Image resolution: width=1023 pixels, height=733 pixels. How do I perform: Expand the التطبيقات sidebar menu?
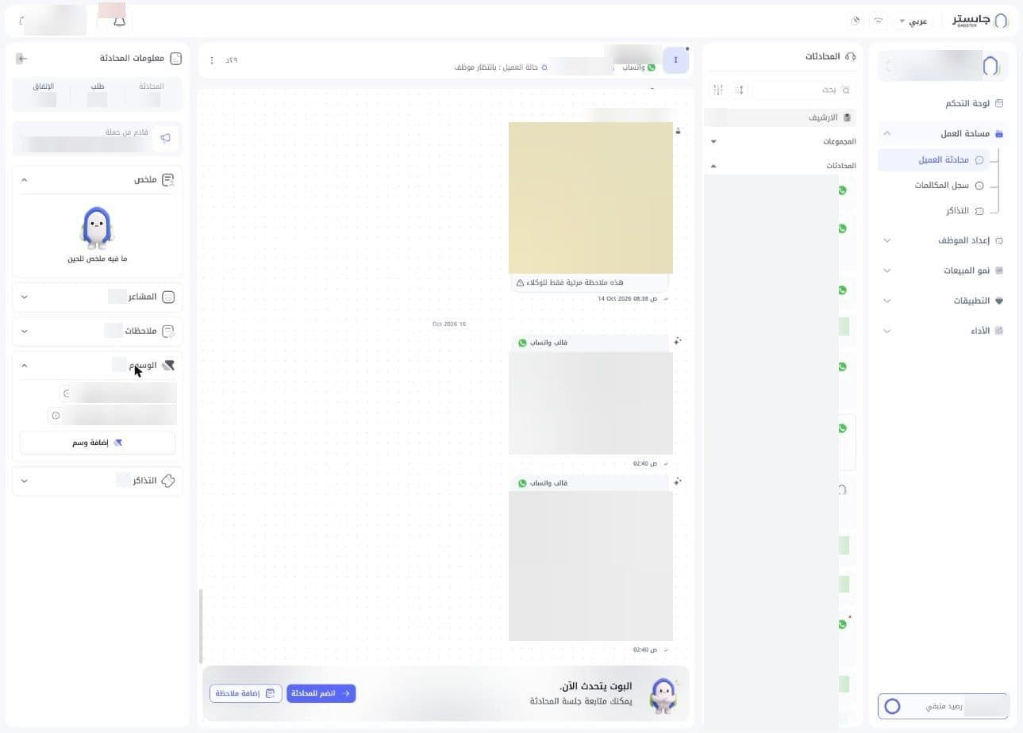pos(886,301)
